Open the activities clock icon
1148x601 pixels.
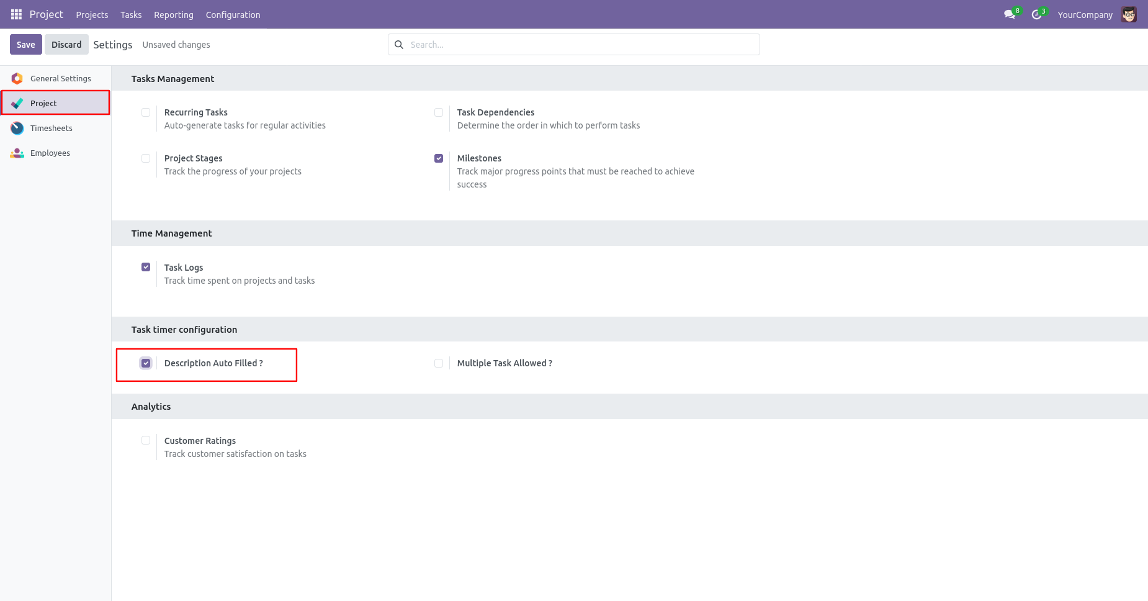pos(1036,14)
